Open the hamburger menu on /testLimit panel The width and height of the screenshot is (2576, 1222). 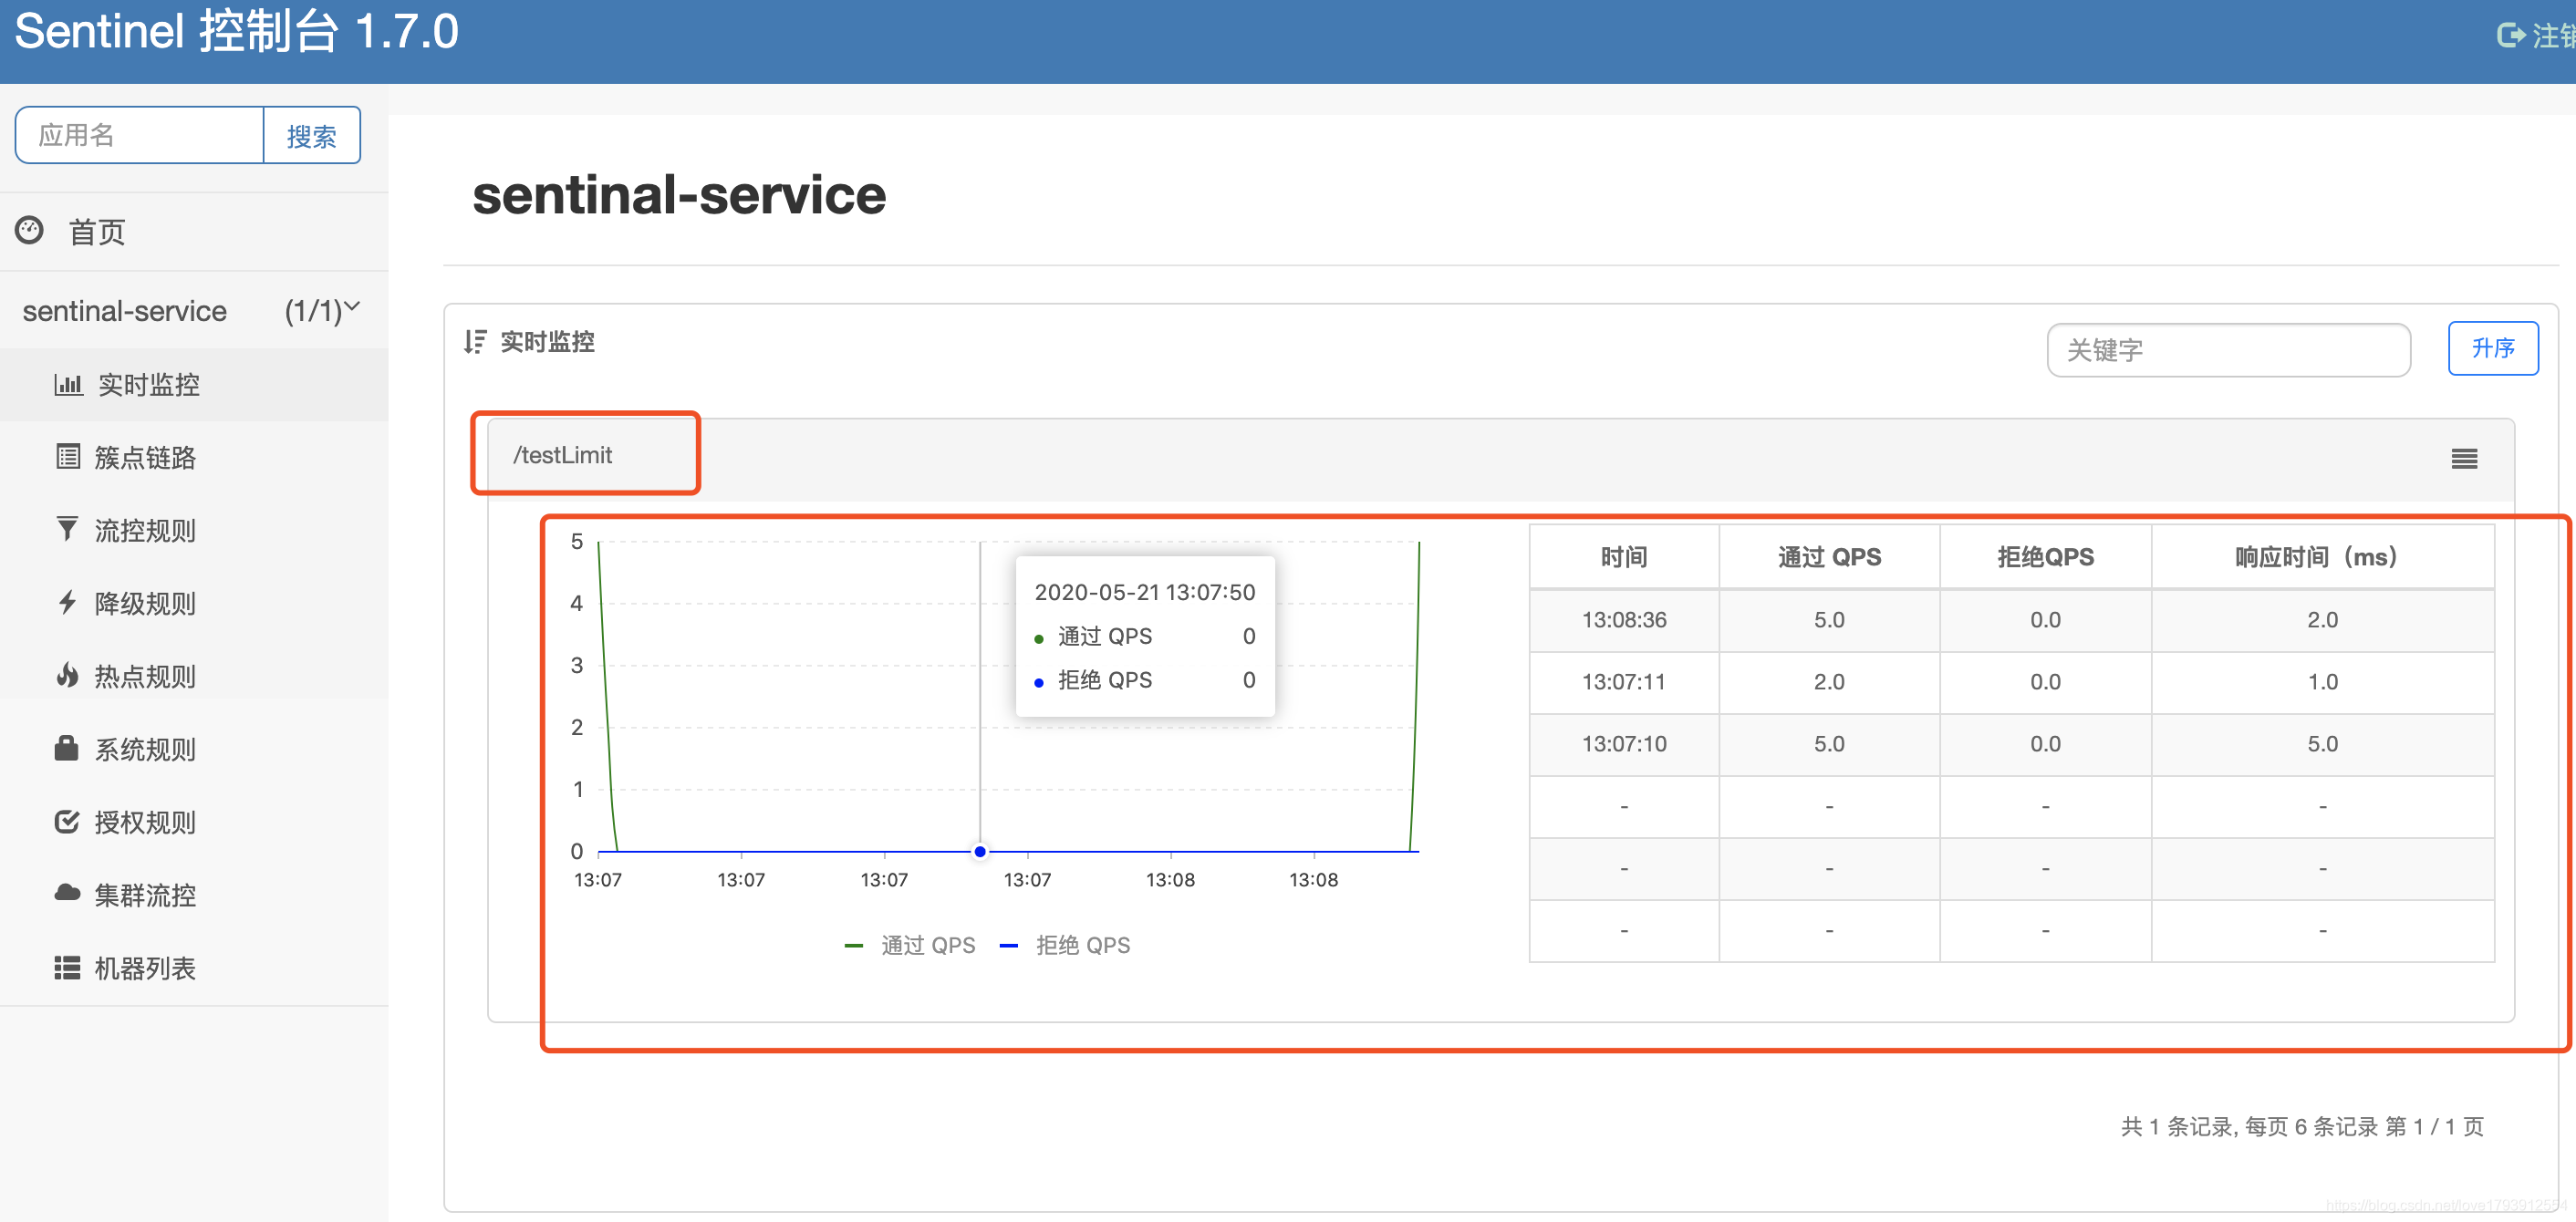pyautogui.click(x=2464, y=459)
